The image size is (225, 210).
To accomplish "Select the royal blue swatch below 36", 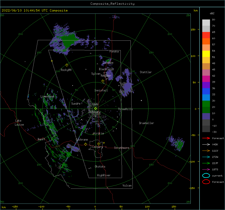I will click(x=206, y=91).
